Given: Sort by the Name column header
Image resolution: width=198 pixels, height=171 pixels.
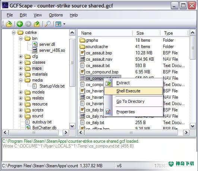Looking at the screenshot, I should 105,33.
